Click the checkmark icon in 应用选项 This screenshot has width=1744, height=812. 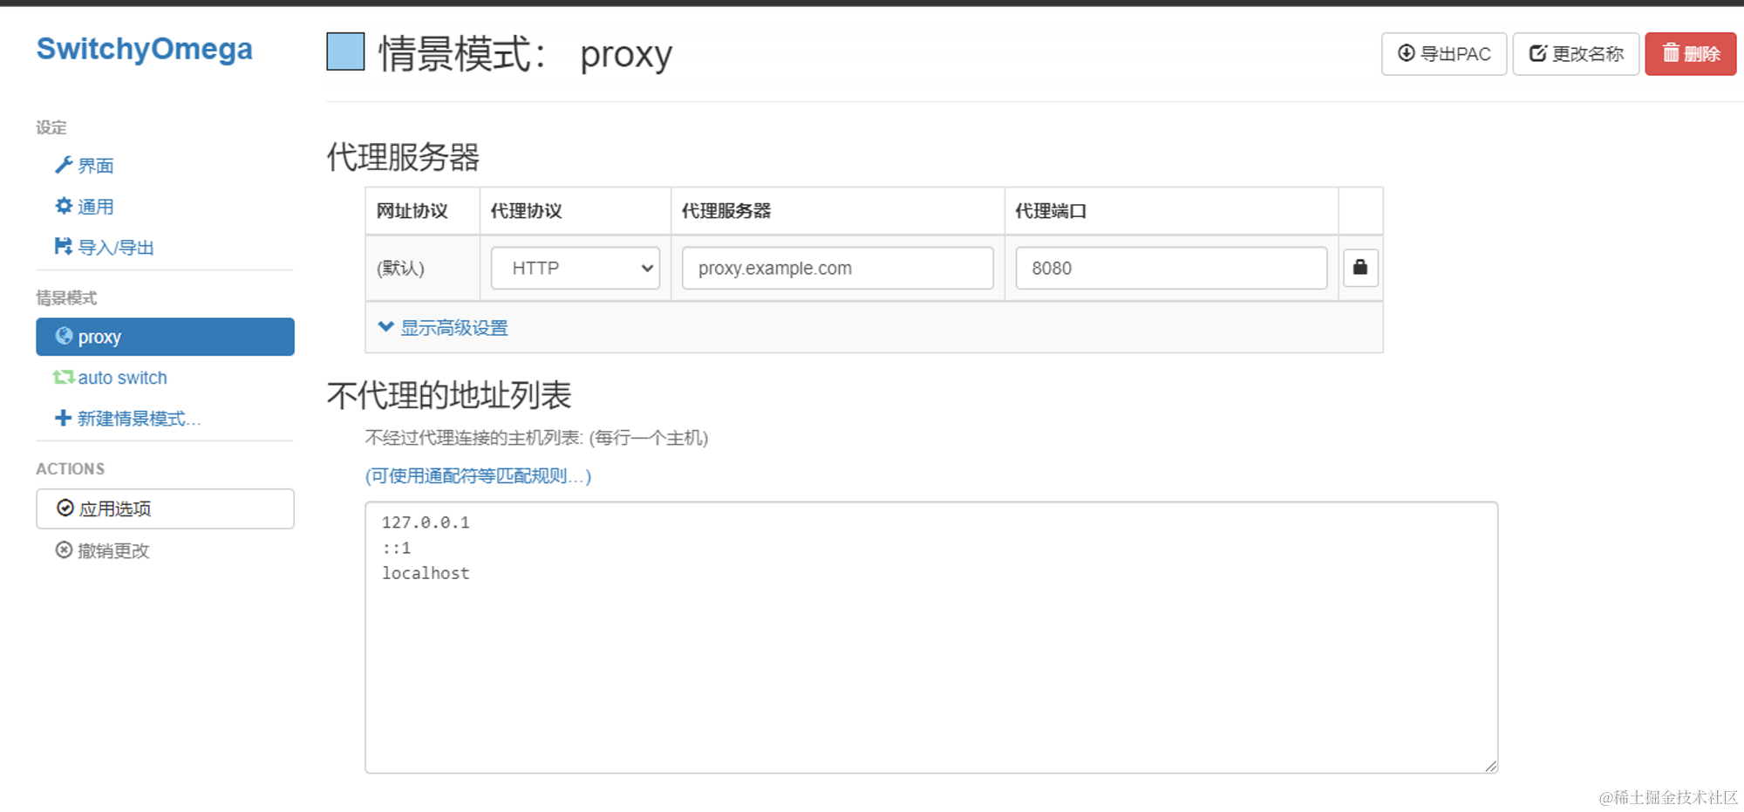pyautogui.click(x=65, y=508)
